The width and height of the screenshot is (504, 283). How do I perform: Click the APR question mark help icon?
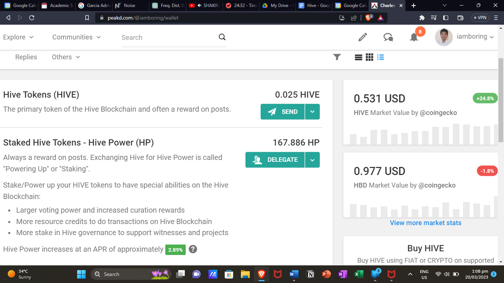pos(193,249)
